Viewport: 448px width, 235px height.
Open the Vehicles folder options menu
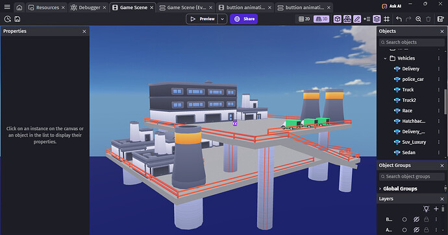click(439, 58)
